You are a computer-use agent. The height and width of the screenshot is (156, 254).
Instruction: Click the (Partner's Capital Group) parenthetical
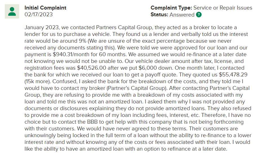pos(137,88)
